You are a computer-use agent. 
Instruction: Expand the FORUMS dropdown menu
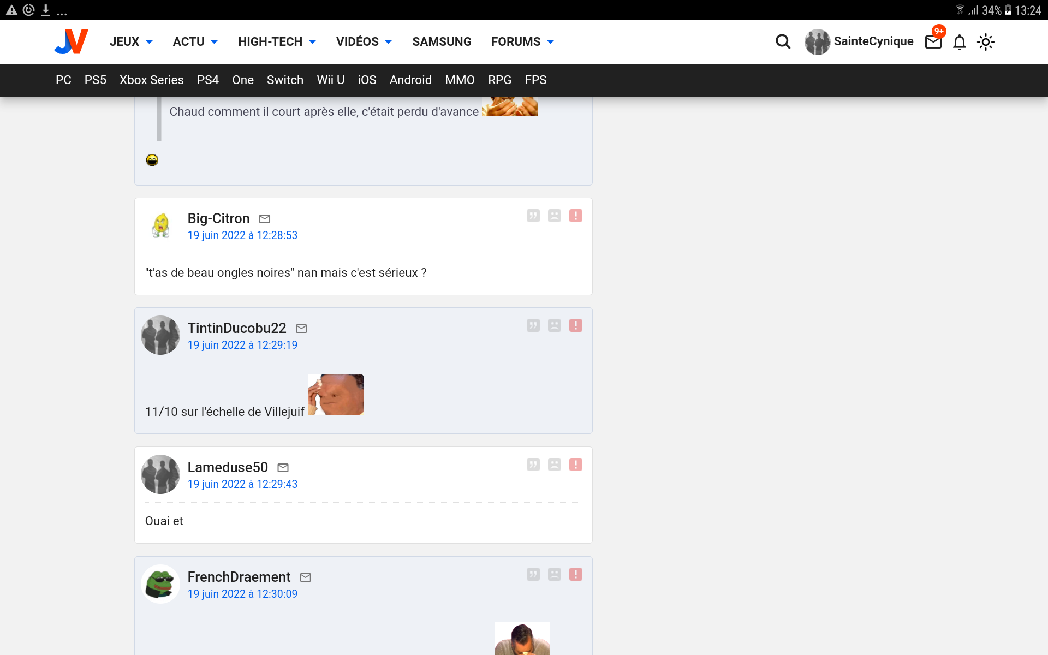[522, 41]
